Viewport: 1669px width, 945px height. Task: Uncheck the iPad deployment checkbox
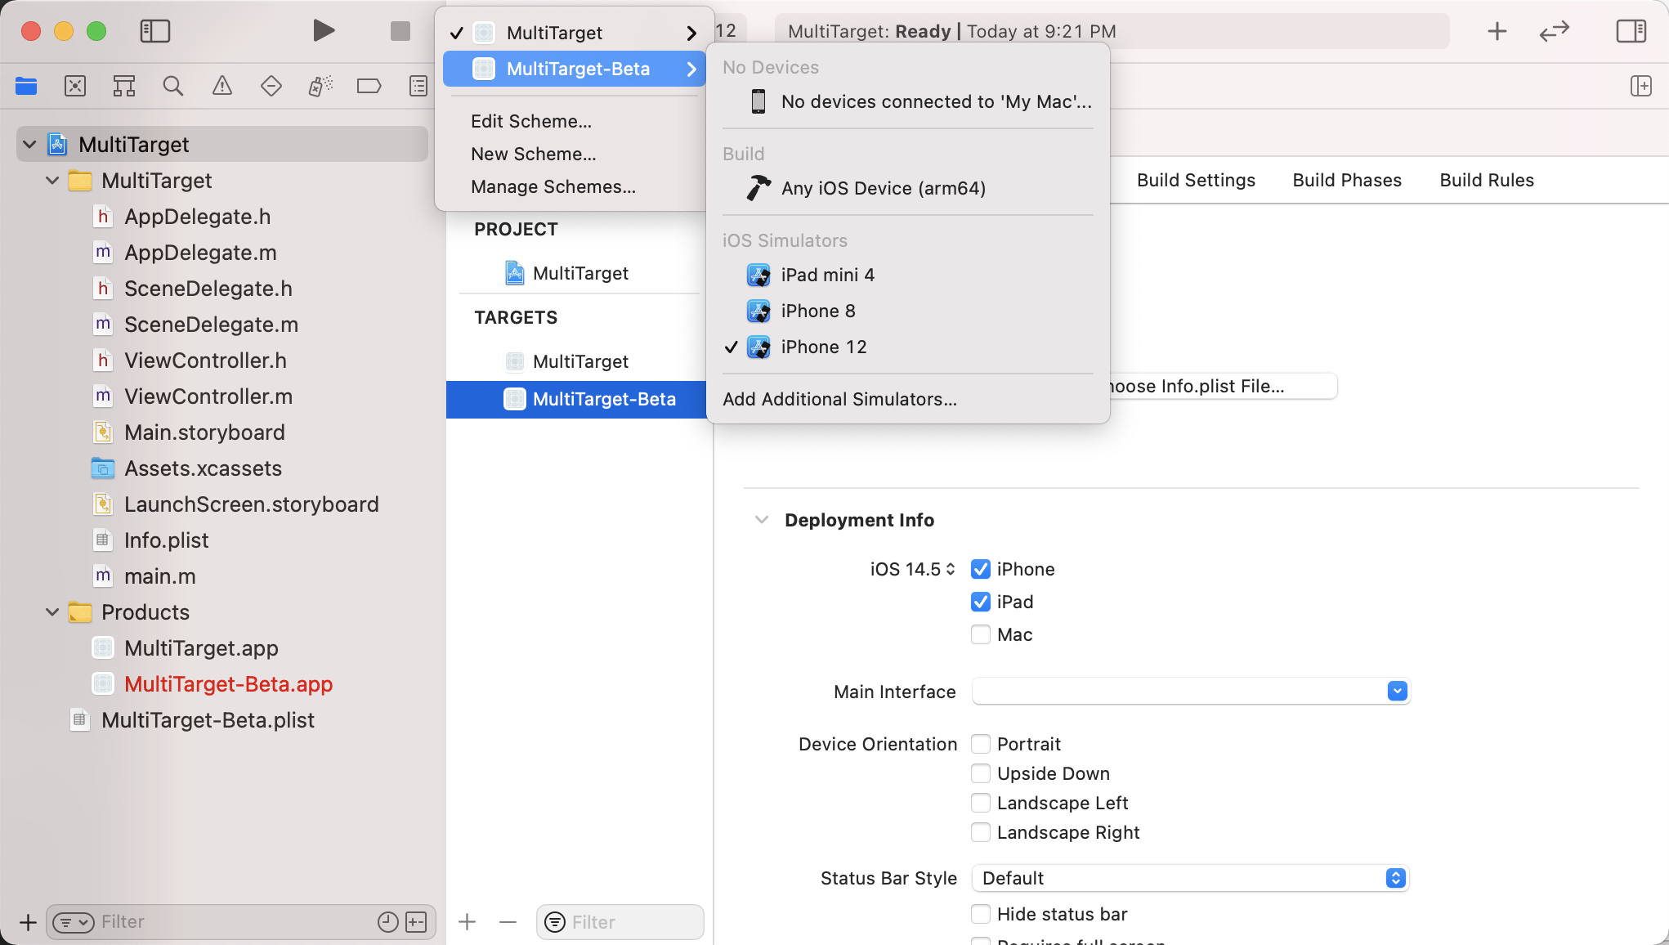point(980,602)
